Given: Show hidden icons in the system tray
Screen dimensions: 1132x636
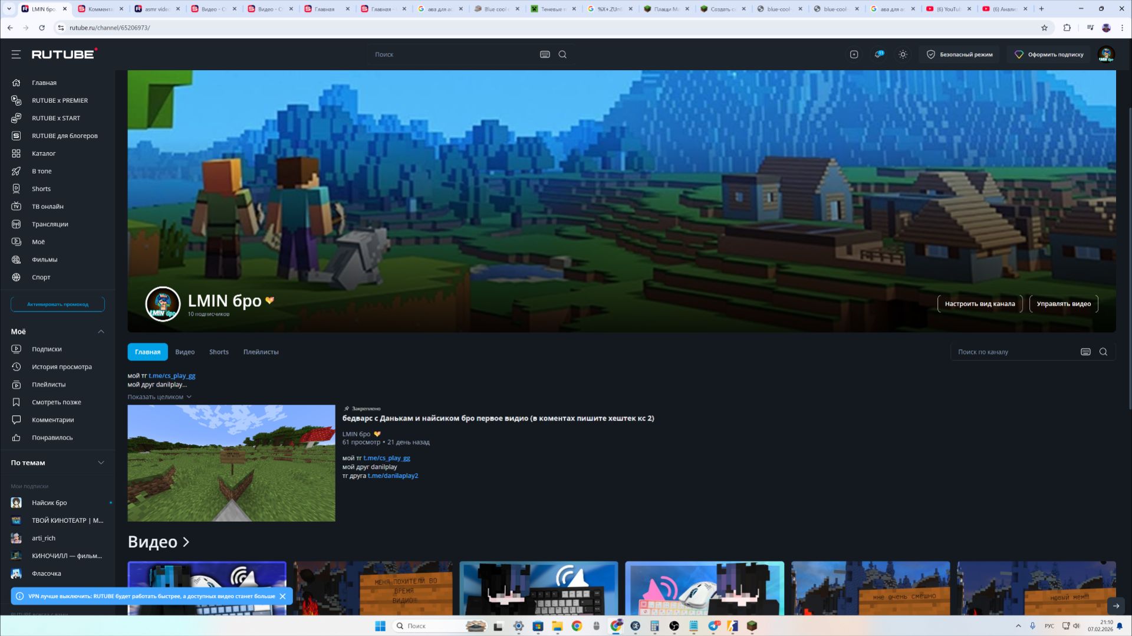Looking at the screenshot, I should (x=1018, y=626).
